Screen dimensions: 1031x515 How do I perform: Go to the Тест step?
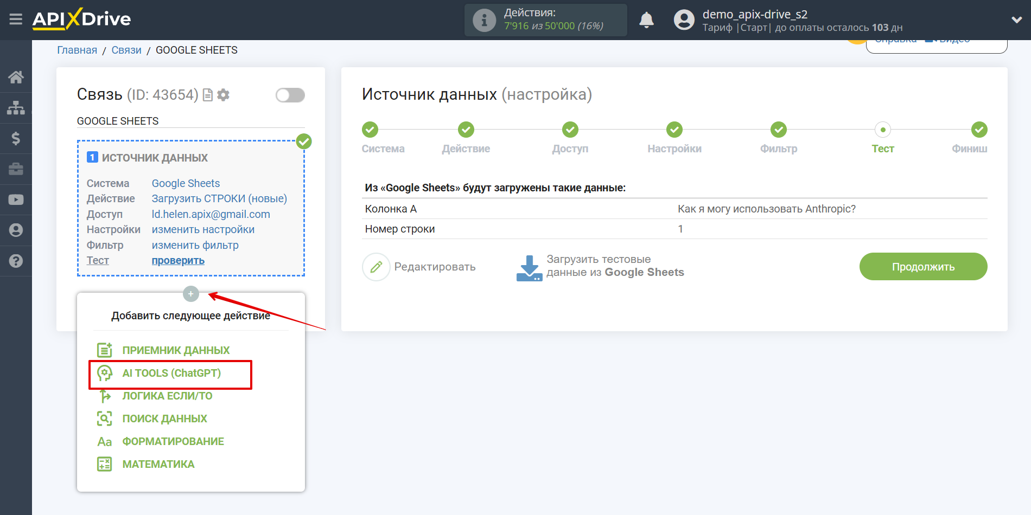click(883, 130)
